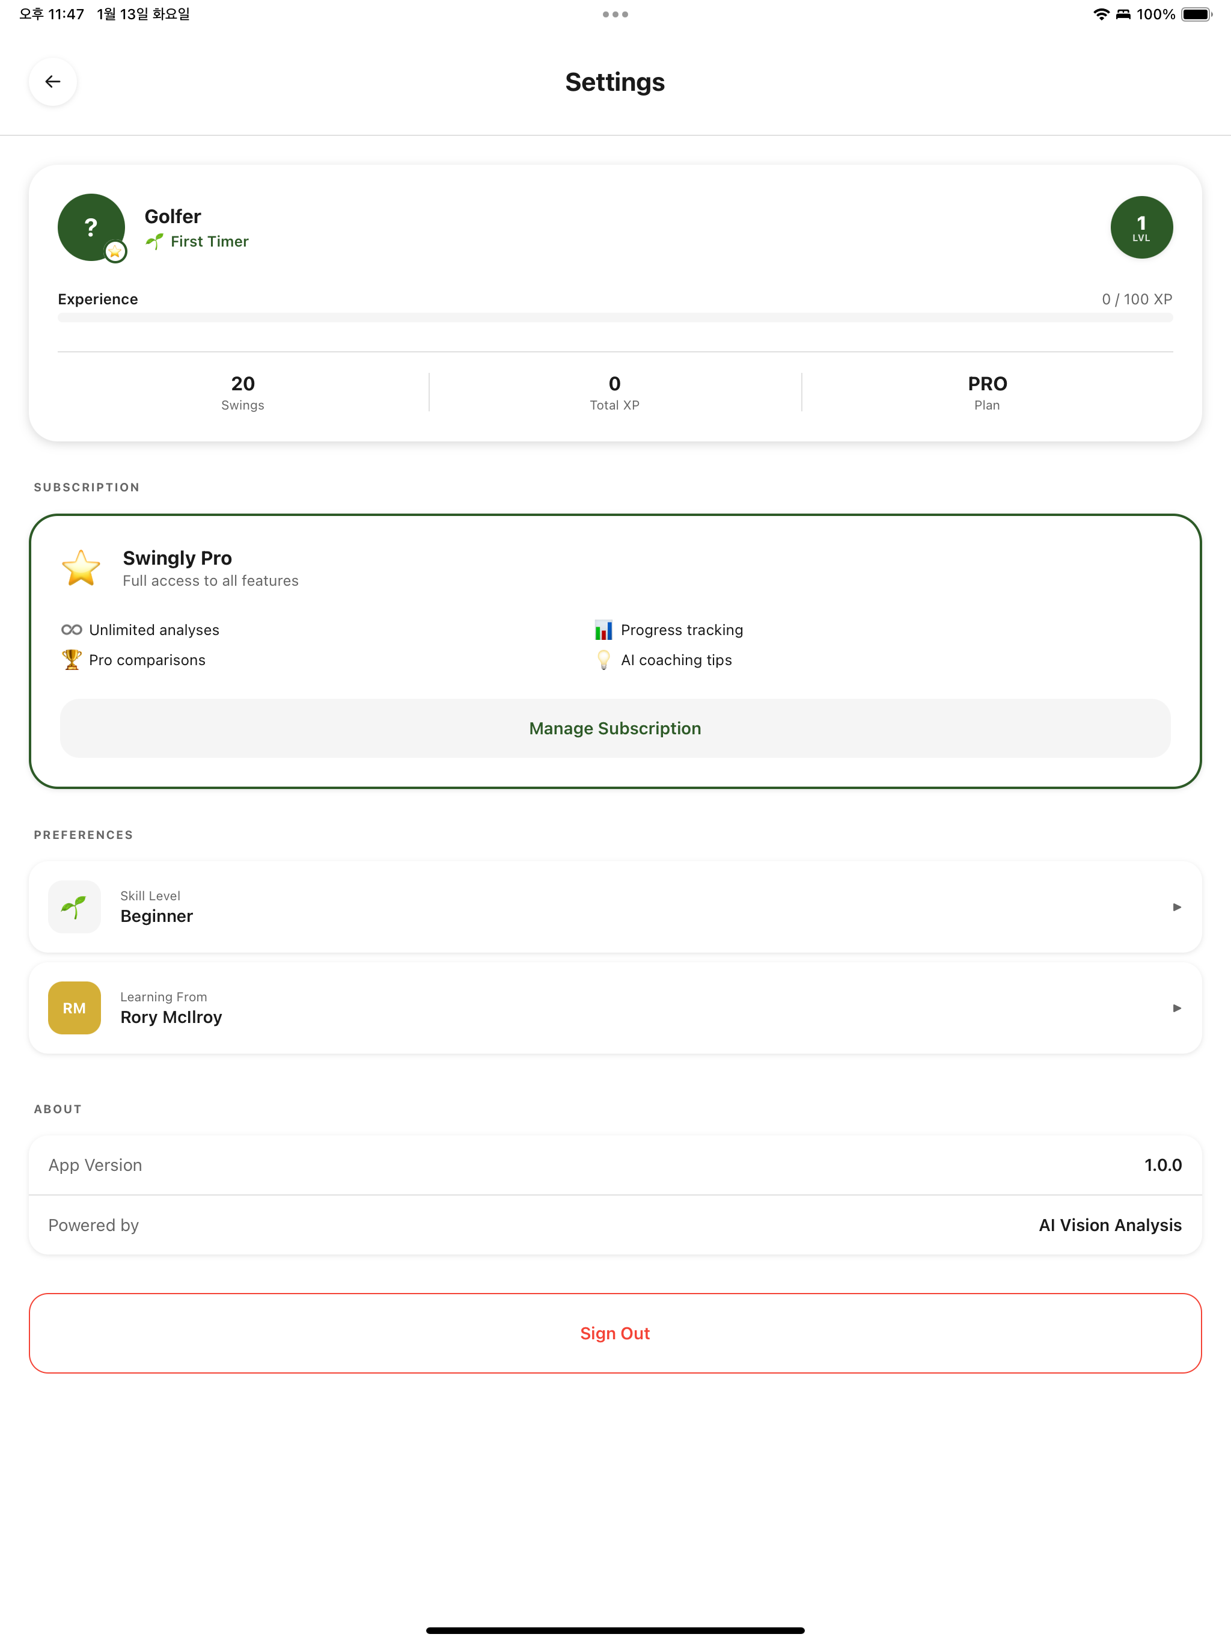The width and height of the screenshot is (1231, 1643).
Task: Tap the App Version label
Action: [95, 1165]
